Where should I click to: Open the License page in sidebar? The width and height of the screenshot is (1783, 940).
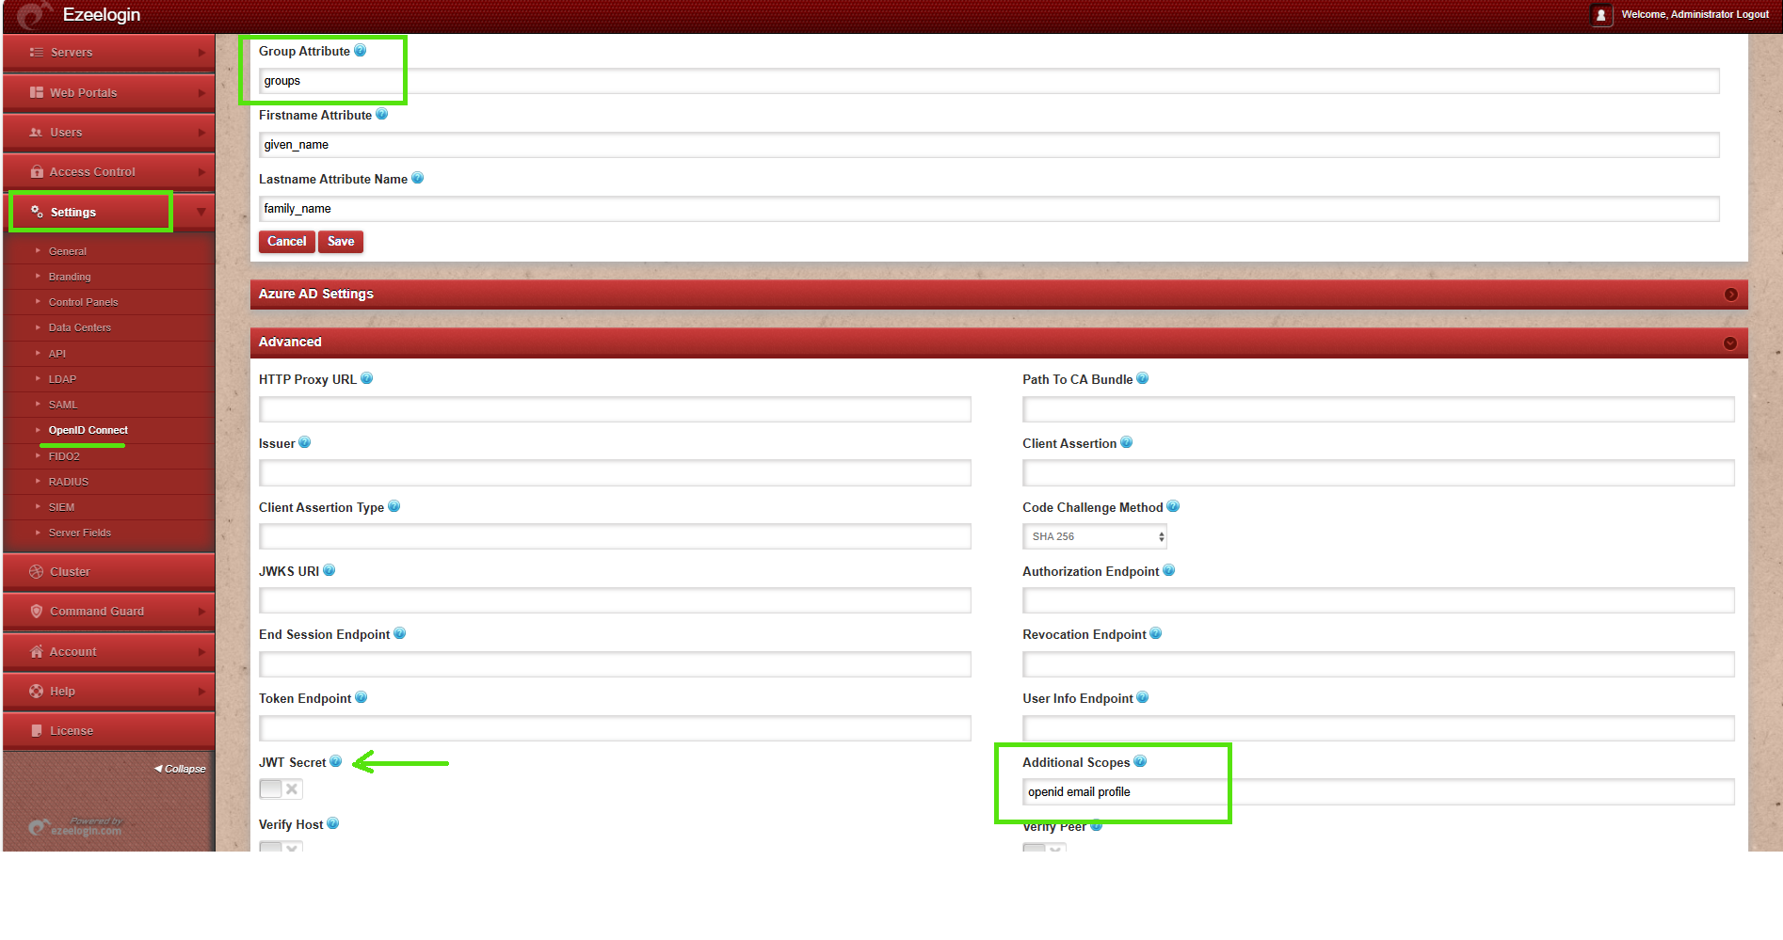pos(108,730)
